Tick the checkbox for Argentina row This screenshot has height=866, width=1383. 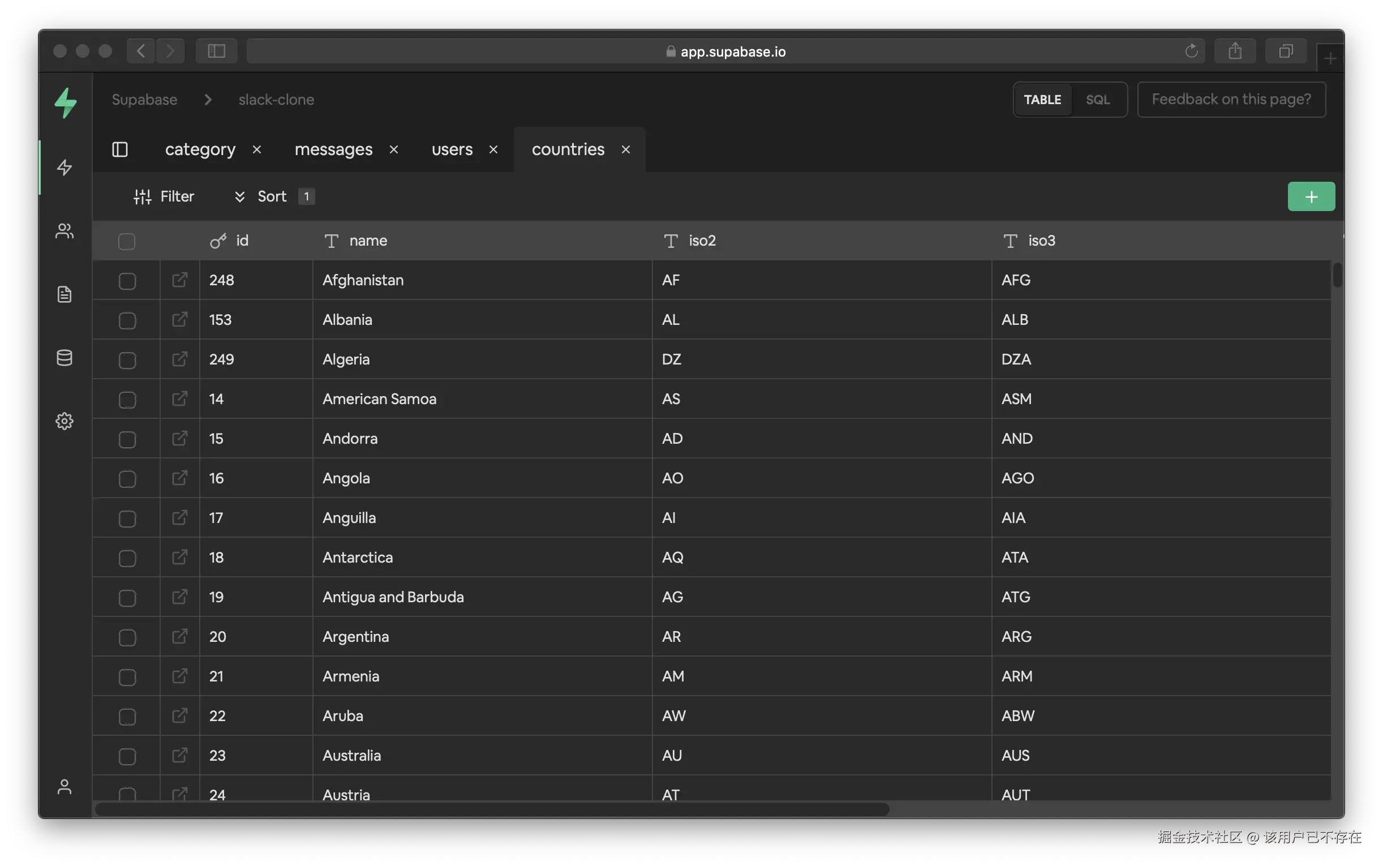click(127, 637)
